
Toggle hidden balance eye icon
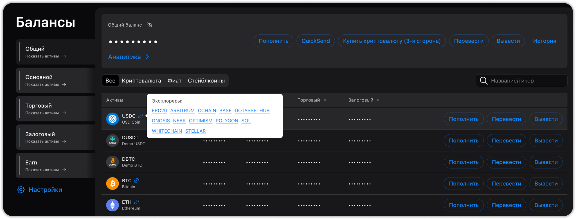coord(150,25)
